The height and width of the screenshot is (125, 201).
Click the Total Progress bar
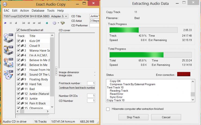[151, 55]
